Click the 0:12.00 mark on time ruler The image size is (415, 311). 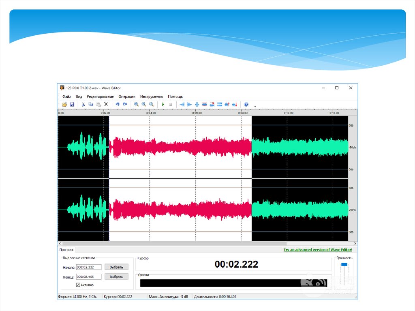pos(334,113)
